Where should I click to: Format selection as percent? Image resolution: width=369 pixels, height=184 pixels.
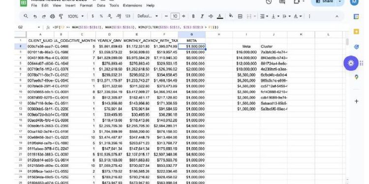(101, 16)
